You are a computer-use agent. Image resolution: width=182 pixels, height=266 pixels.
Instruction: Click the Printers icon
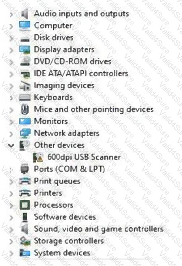[25, 193]
